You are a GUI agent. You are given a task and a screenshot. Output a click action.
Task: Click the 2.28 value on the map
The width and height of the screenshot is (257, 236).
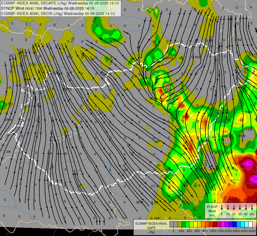click(x=155, y=202)
